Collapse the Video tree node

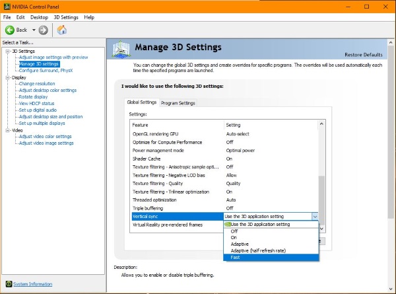coord(7,130)
